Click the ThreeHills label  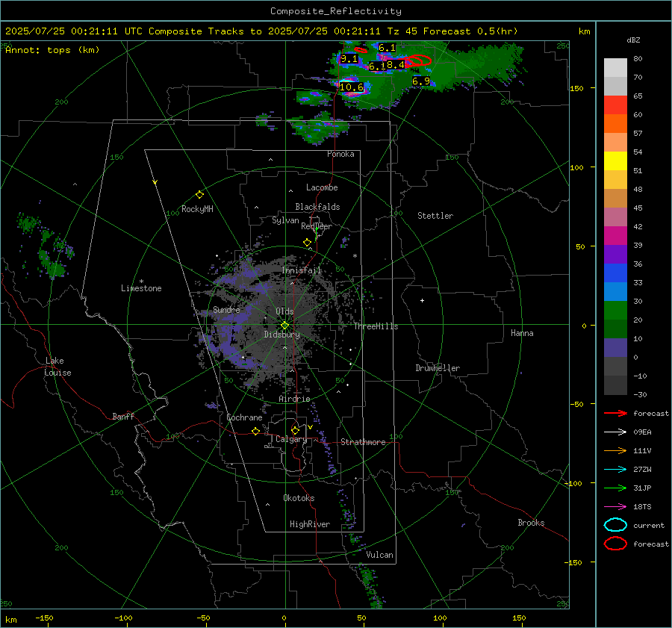click(x=376, y=326)
